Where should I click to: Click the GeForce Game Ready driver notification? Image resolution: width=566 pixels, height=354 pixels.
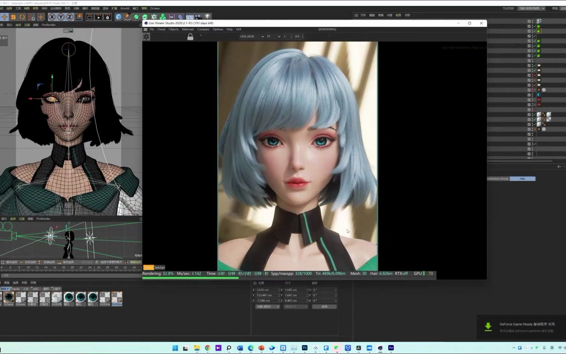(521, 328)
